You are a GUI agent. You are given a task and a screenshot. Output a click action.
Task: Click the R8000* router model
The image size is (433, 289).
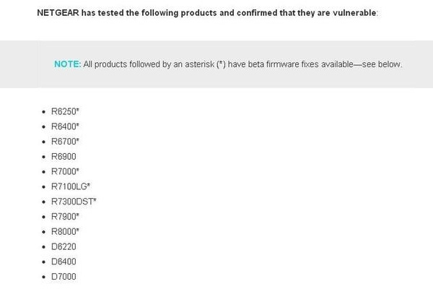(x=65, y=231)
